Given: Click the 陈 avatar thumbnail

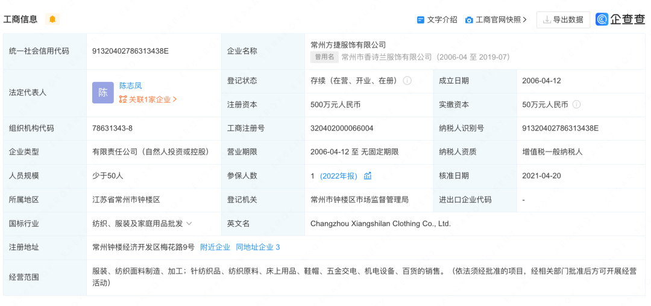Looking at the screenshot, I should pyautogui.click(x=103, y=93).
